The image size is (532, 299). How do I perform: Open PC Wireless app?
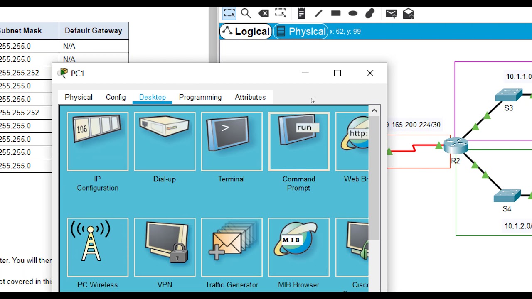pos(98,248)
